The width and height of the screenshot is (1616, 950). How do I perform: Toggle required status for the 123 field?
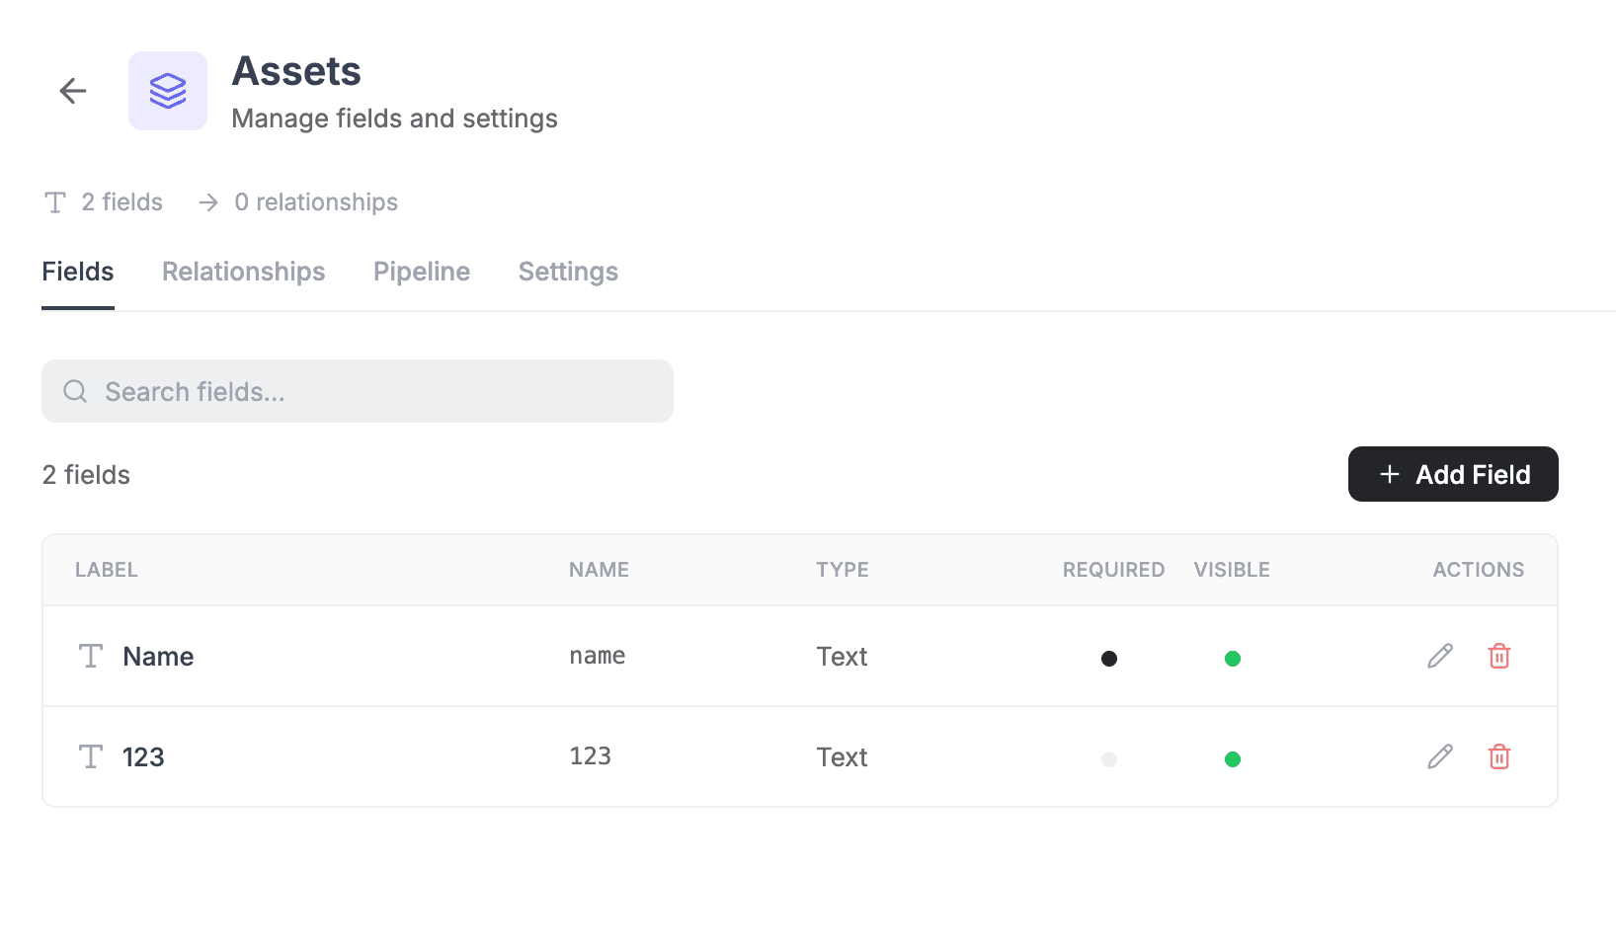point(1109,759)
